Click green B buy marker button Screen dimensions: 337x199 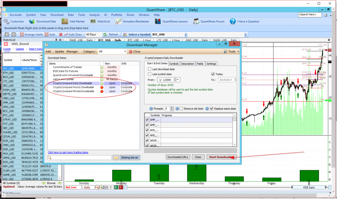(x=116, y=188)
